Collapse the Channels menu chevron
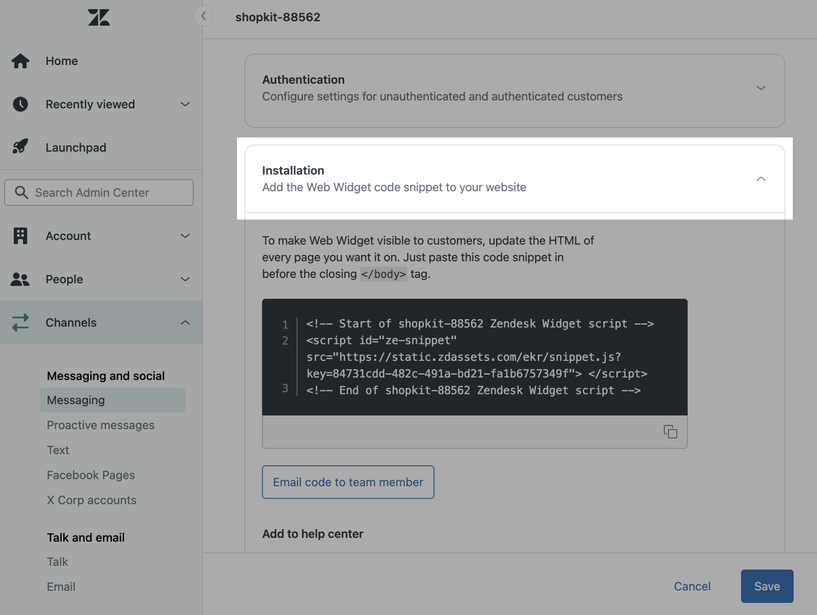Viewport: 817px width, 615px height. click(x=185, y=323)
